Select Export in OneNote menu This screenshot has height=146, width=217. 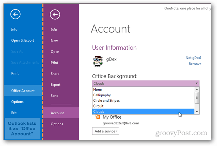pyautogui.click(x=56, y=84)
